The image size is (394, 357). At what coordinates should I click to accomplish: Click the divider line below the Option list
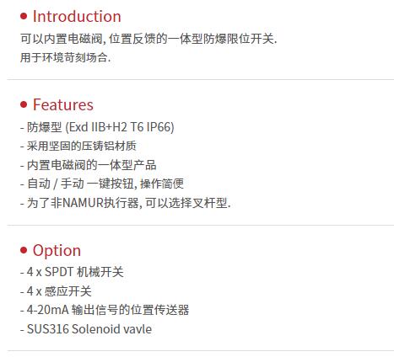click(x=200, y=350)
